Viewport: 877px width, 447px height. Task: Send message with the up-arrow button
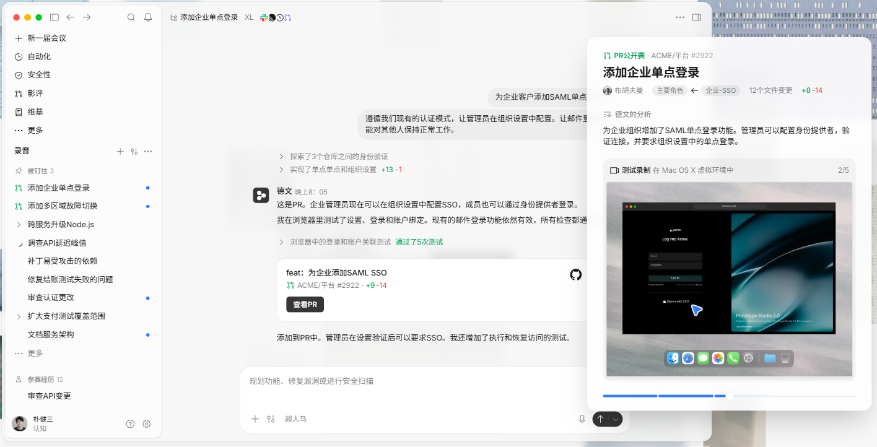tap(600, 419)
